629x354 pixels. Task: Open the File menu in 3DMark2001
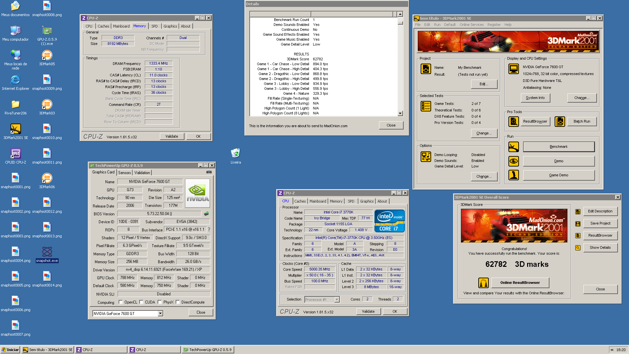coord(418,25)
